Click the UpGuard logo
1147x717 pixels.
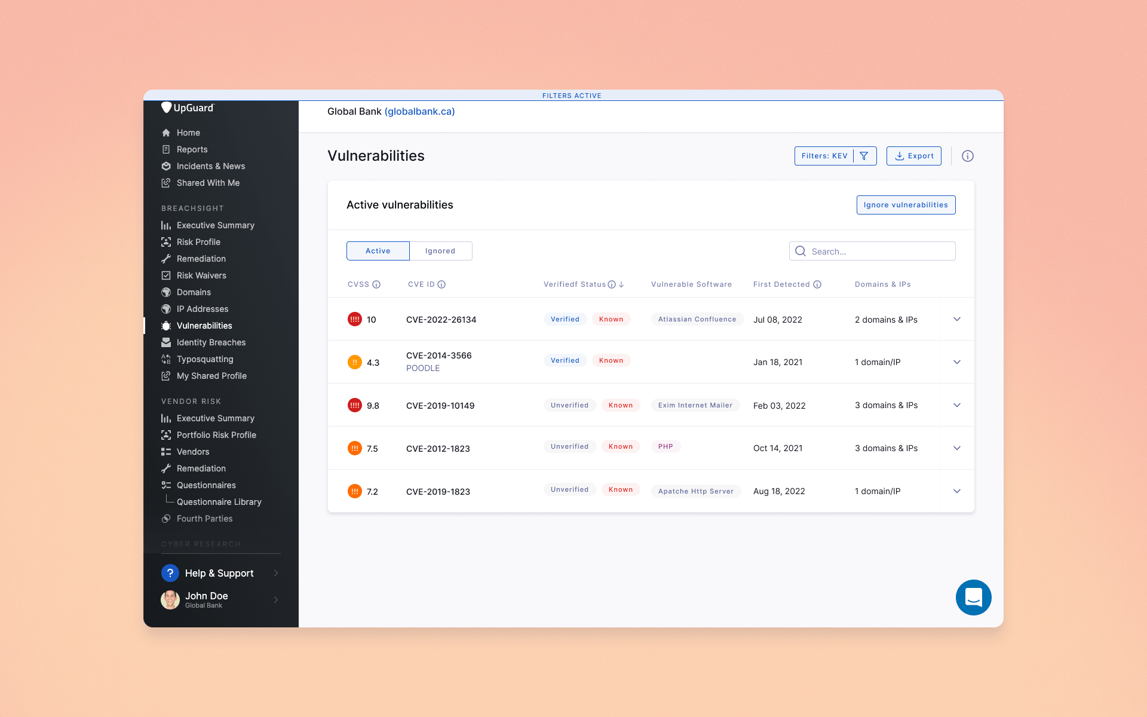tap(188, 108)
